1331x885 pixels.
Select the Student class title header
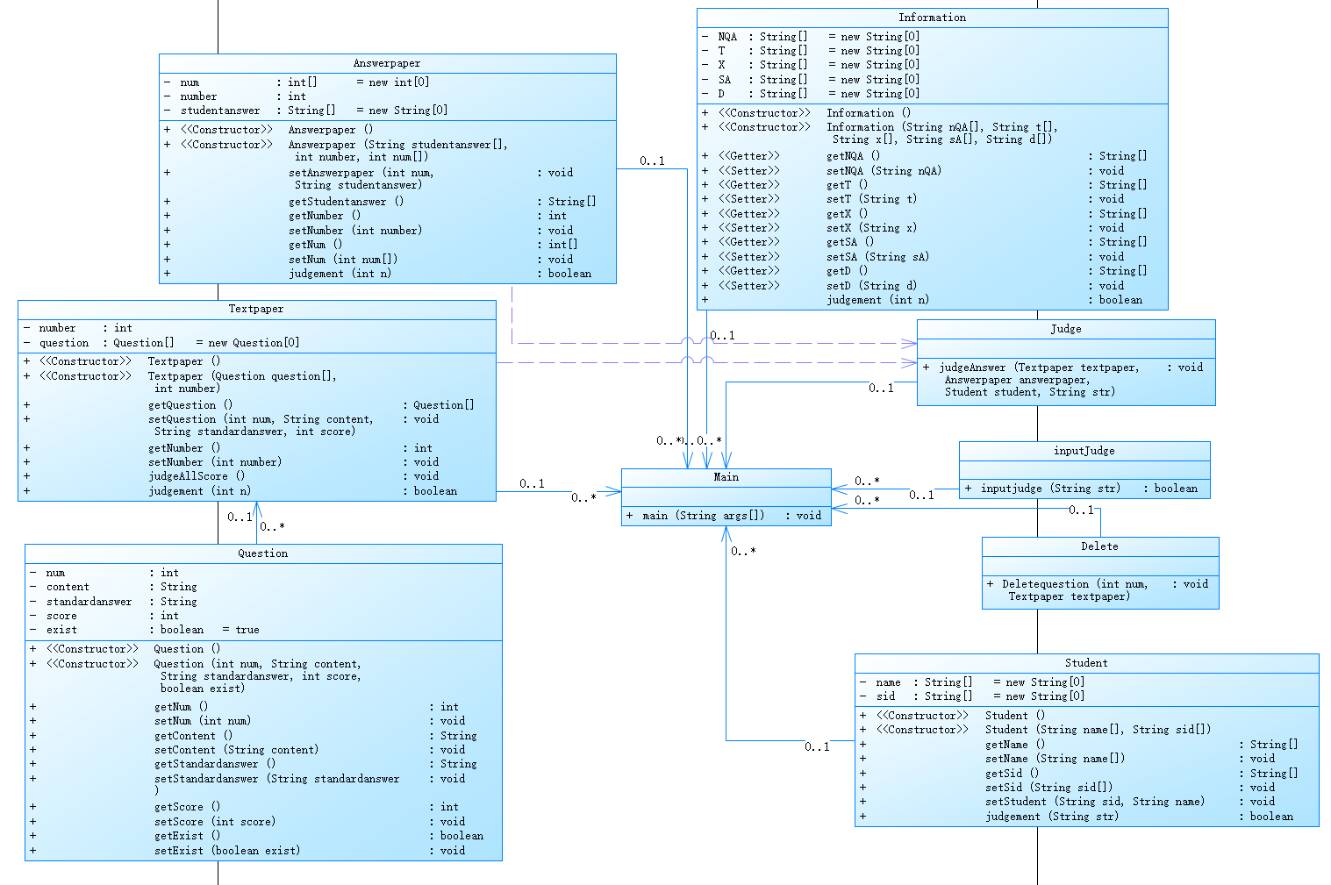1086,663
